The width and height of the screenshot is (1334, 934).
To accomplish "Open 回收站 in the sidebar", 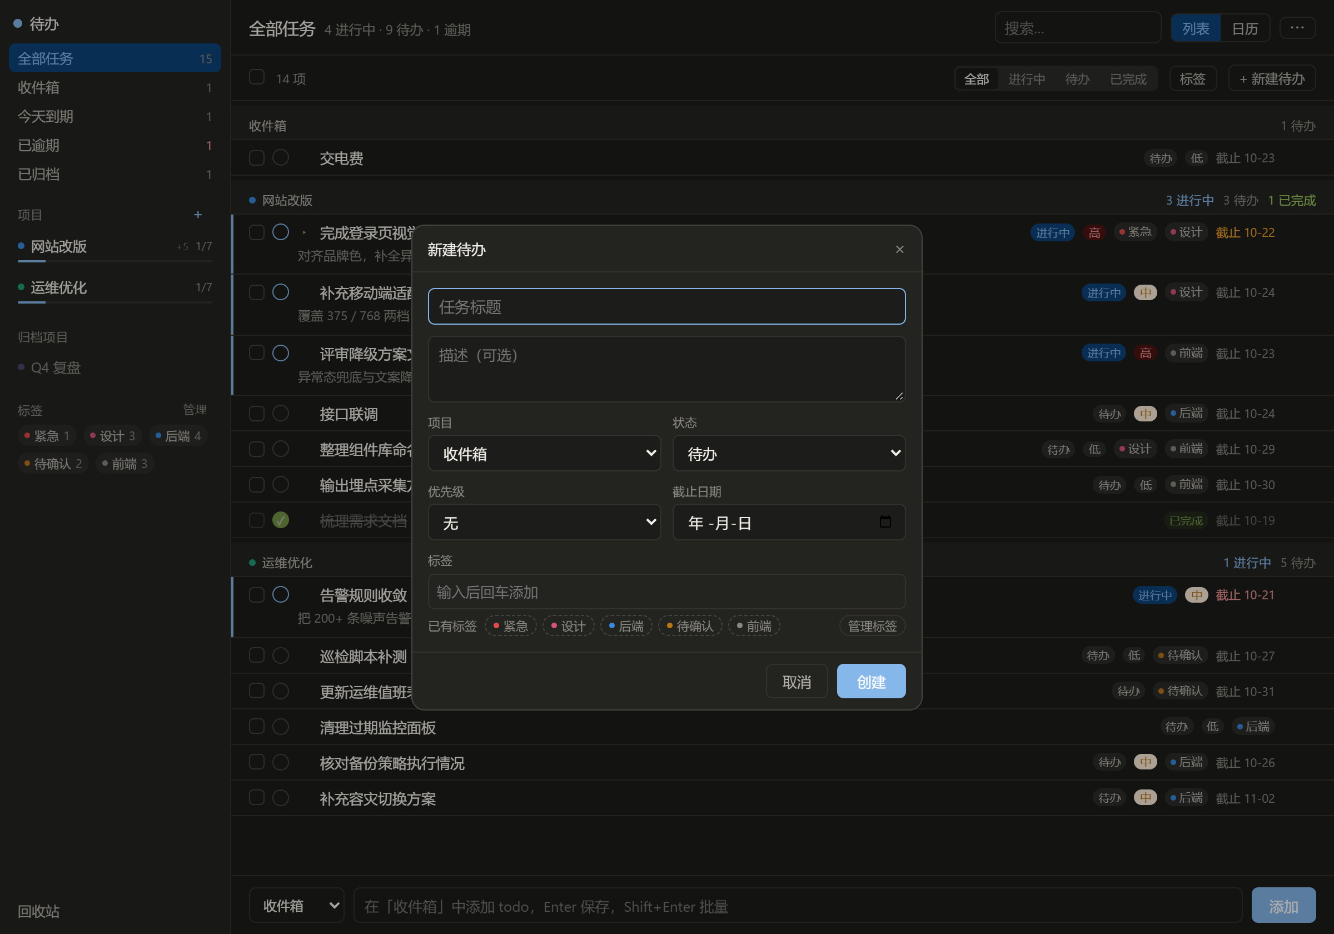I will (x=38, y=911).
